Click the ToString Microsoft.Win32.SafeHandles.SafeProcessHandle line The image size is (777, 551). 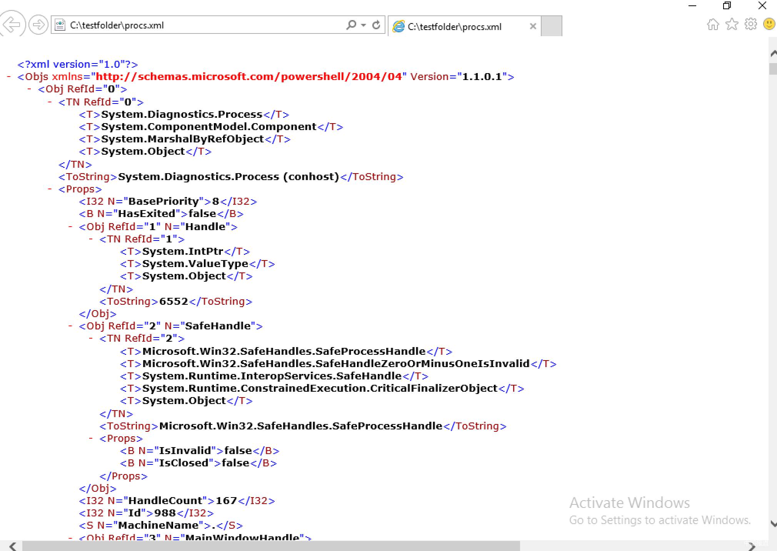point(303,426)
